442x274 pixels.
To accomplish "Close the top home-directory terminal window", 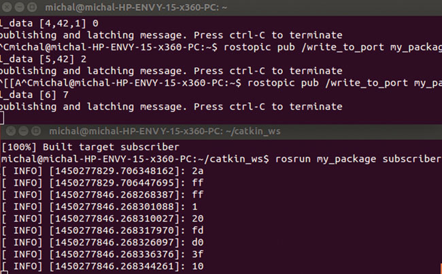I will (x=6, y=7).
